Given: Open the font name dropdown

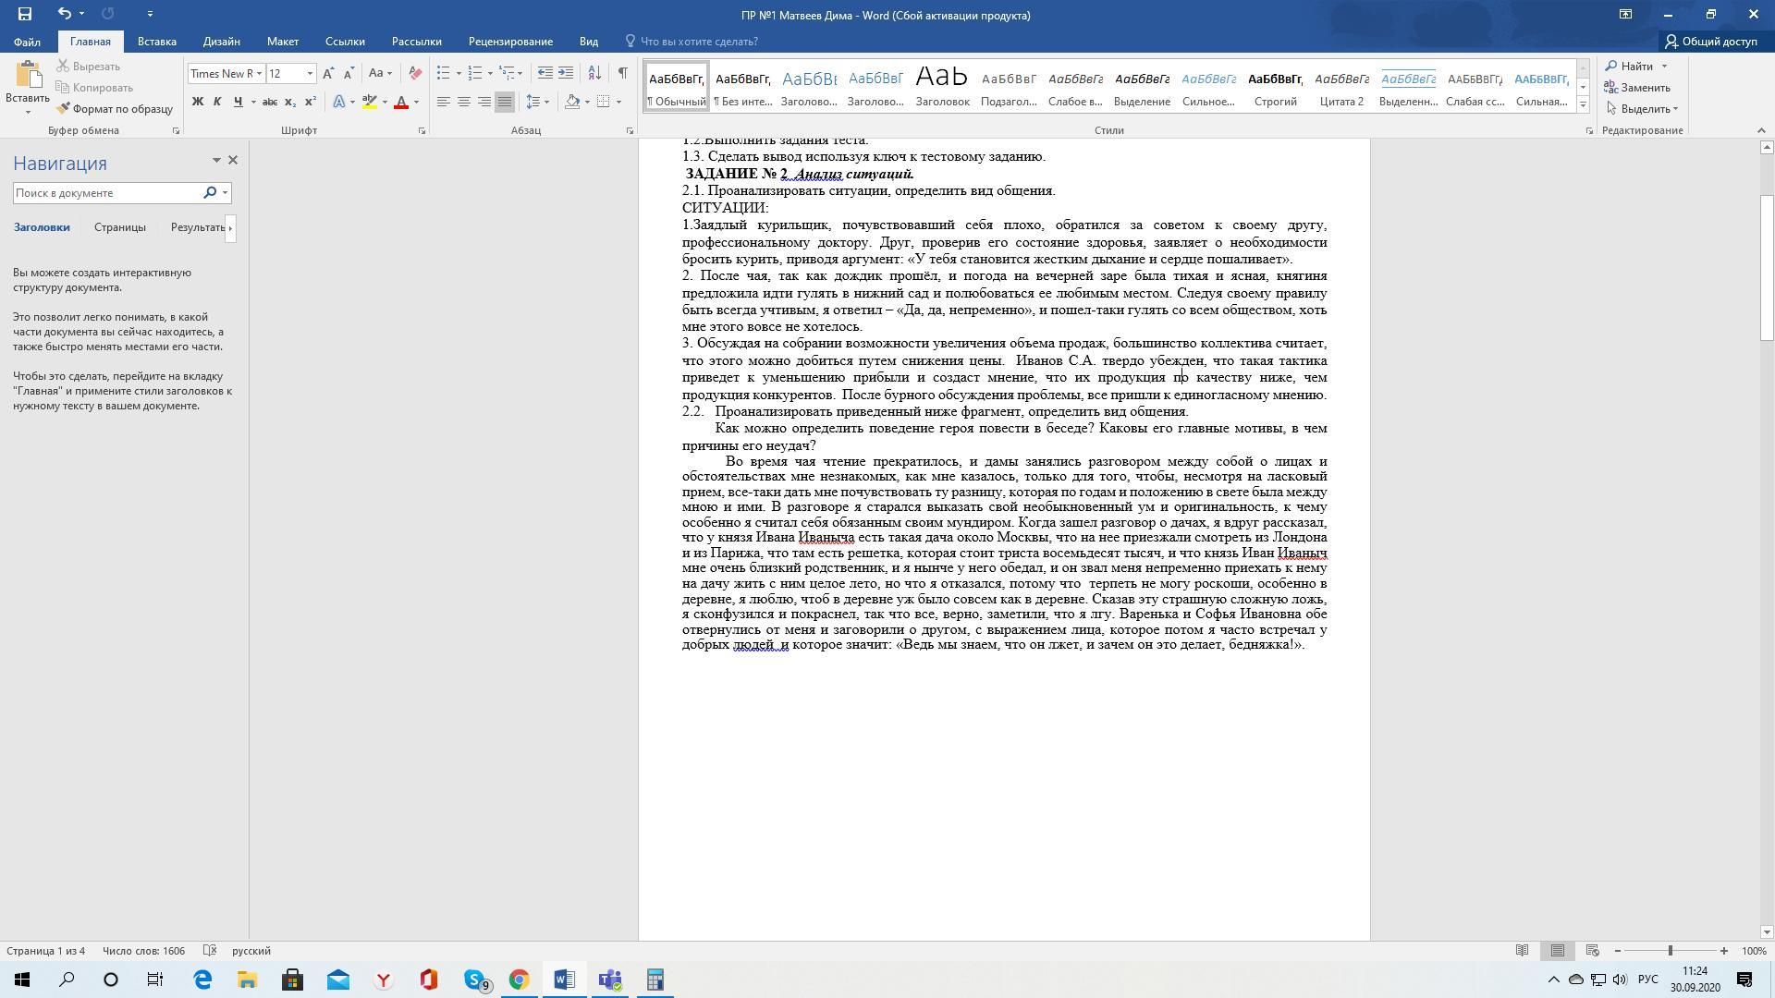Looking at the screenshot, I should click(259, 73).
